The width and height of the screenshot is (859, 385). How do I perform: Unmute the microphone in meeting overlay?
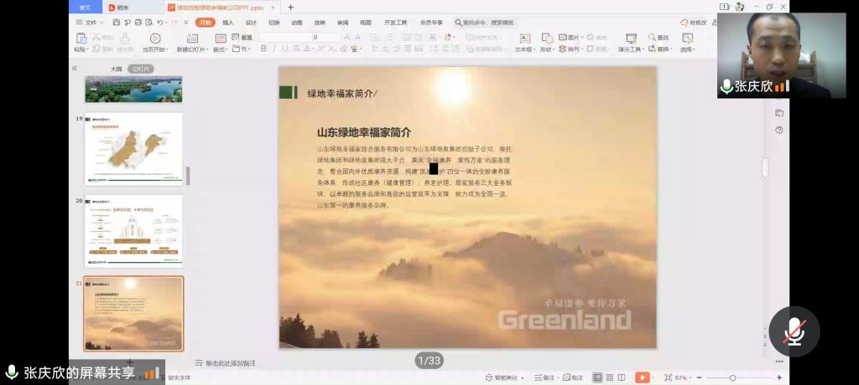(x=794, y=331)
